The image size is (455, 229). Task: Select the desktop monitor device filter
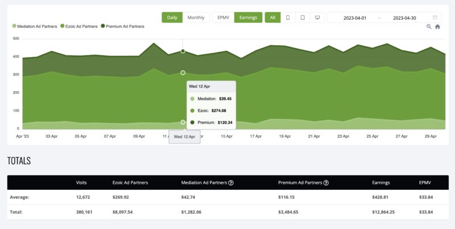[317, 18]
